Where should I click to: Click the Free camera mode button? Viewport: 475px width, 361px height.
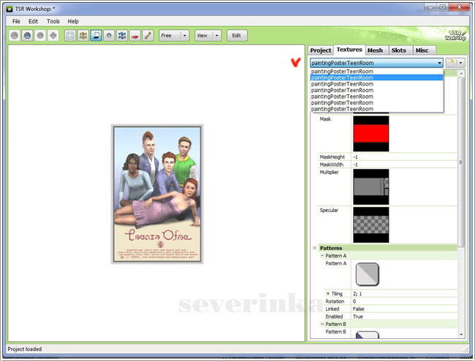(x=170, y=35)
